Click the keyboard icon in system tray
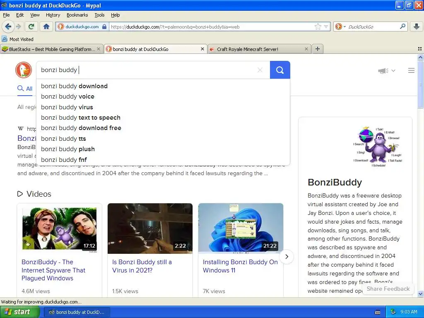Viewport: 424px width, 318px height. coord(378,312)
